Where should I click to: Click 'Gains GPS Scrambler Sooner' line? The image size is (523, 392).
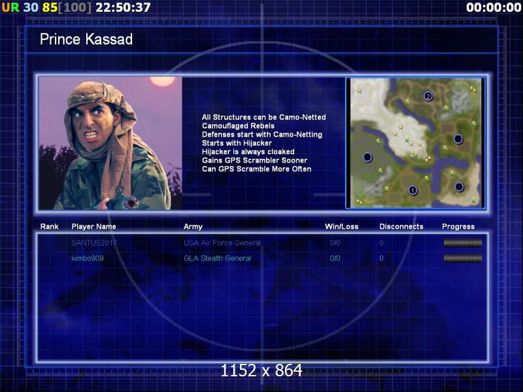click(254, 160)
